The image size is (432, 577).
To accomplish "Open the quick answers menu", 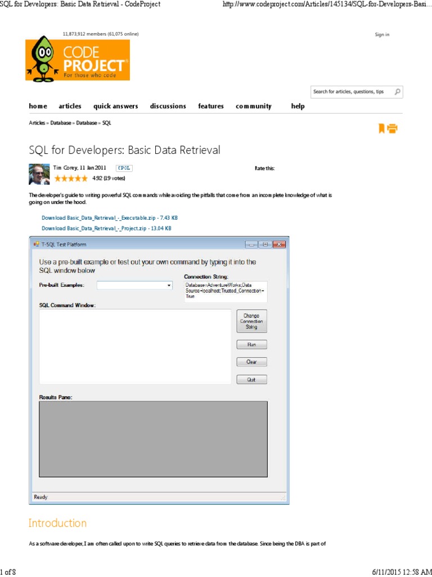I will [x=115, y=106].
